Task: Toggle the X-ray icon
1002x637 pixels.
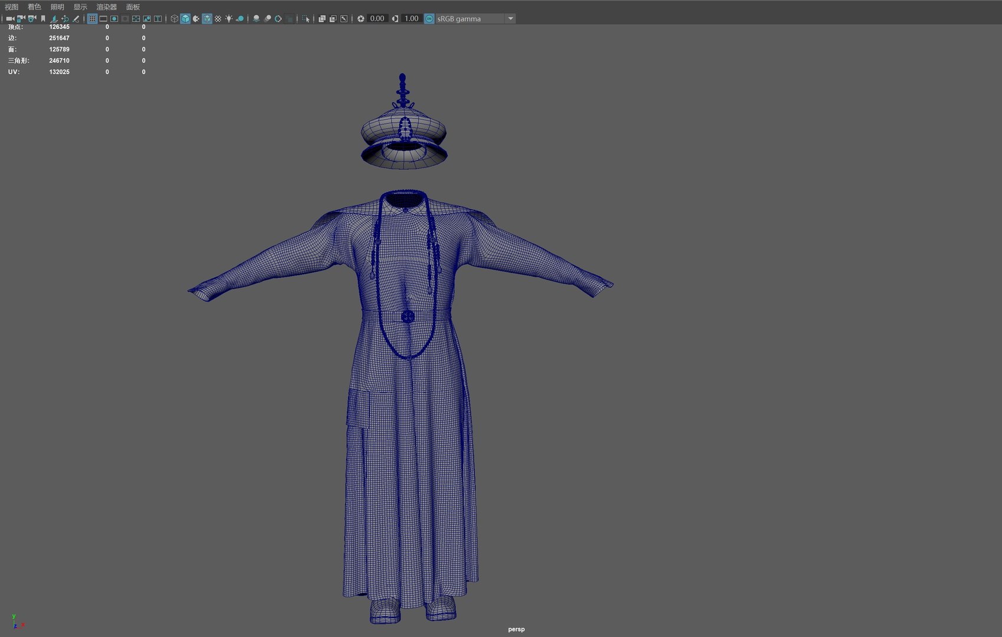Action: (x=322, y=19)
